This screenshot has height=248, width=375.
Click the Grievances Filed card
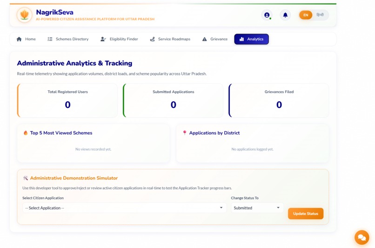(x=279, y=101)
